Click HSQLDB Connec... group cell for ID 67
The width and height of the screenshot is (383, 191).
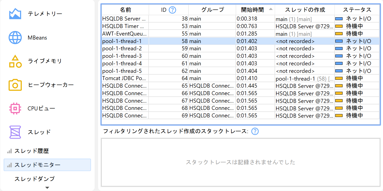coord(212,101)
